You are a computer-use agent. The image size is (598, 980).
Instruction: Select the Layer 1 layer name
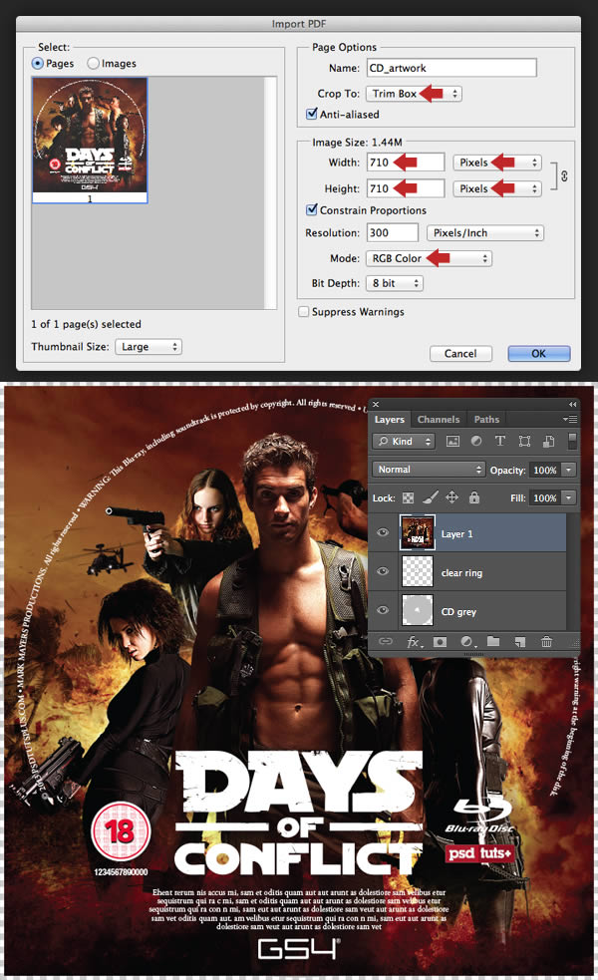click(456, 533)
